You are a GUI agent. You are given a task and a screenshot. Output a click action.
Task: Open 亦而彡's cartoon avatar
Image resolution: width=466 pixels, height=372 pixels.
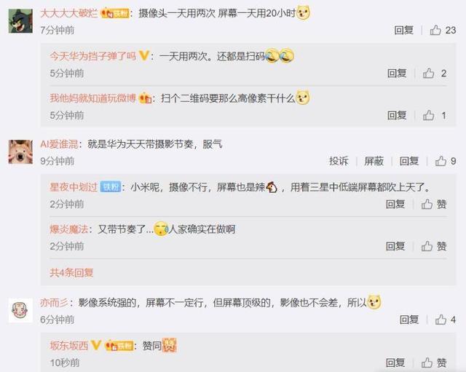click(x=20, y=311)
